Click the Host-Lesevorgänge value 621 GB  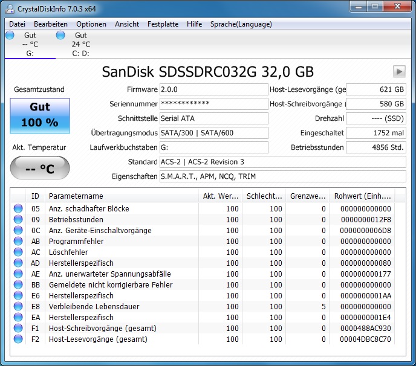(376, 89)
